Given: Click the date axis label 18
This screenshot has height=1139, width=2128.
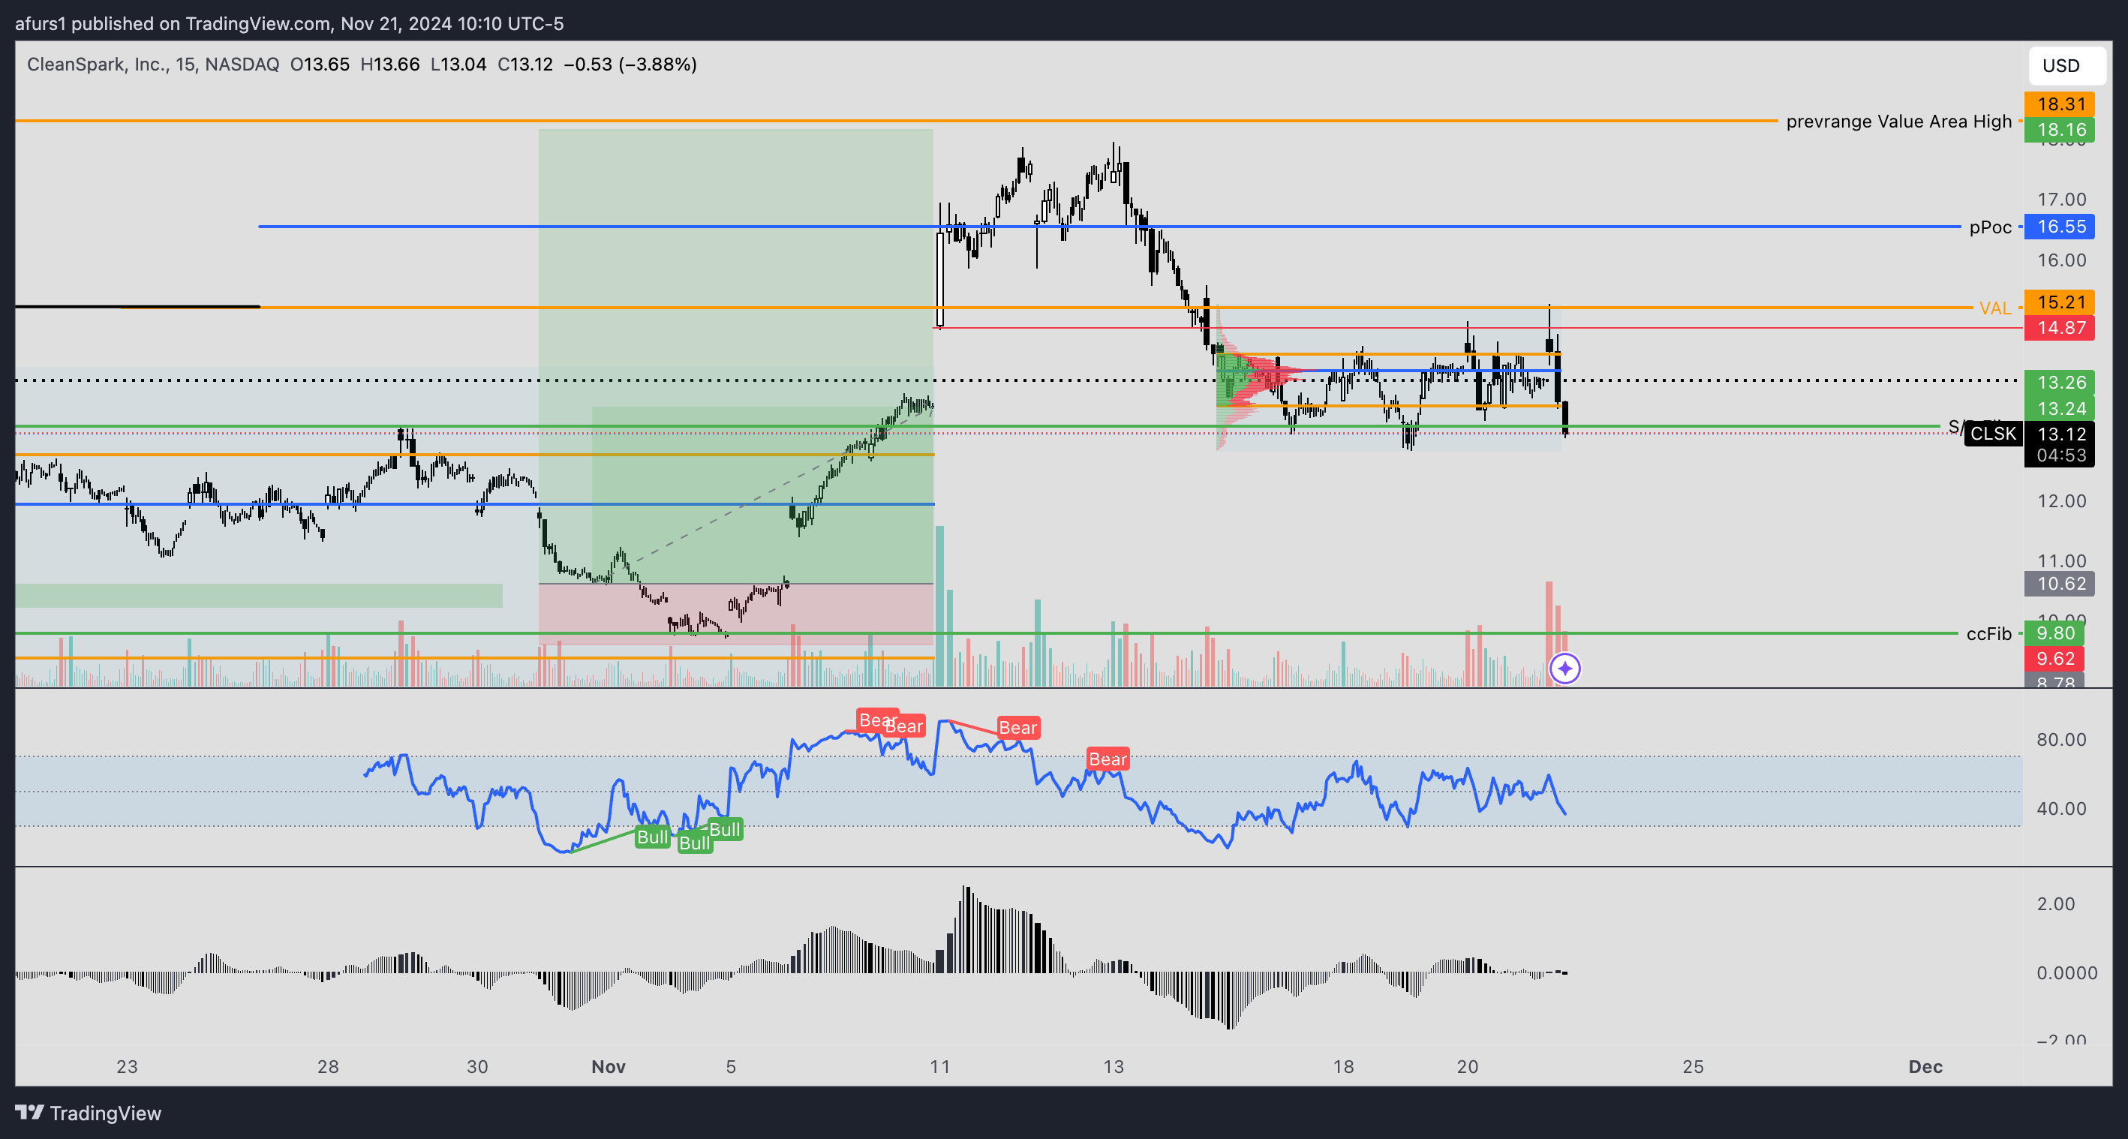Looking at the screenshot, I should [x=1343, y=1066].
